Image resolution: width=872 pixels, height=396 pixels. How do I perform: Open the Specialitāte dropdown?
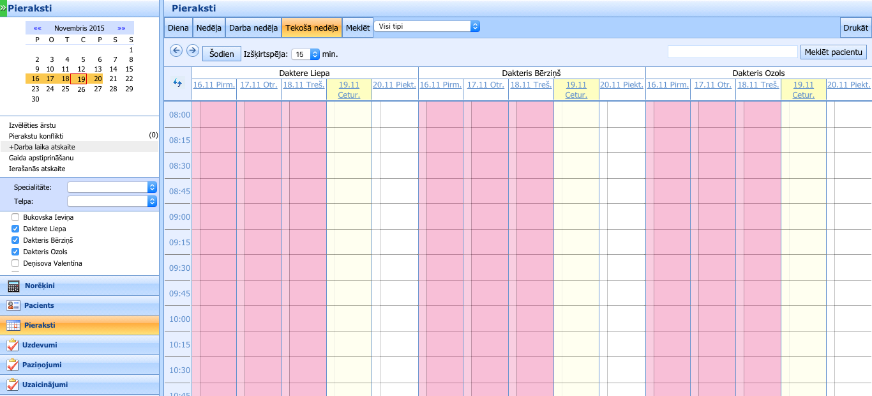pyautogui.click(x=112, y=187)
